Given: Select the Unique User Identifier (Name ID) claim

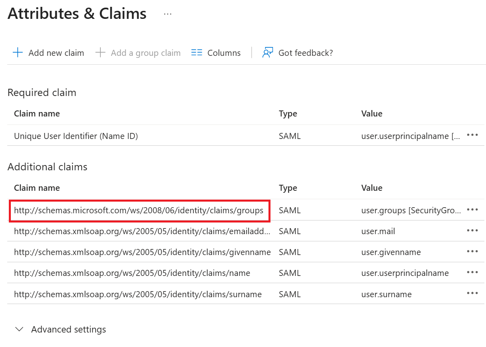Looking at the screenshot, I should click(76, 136).
